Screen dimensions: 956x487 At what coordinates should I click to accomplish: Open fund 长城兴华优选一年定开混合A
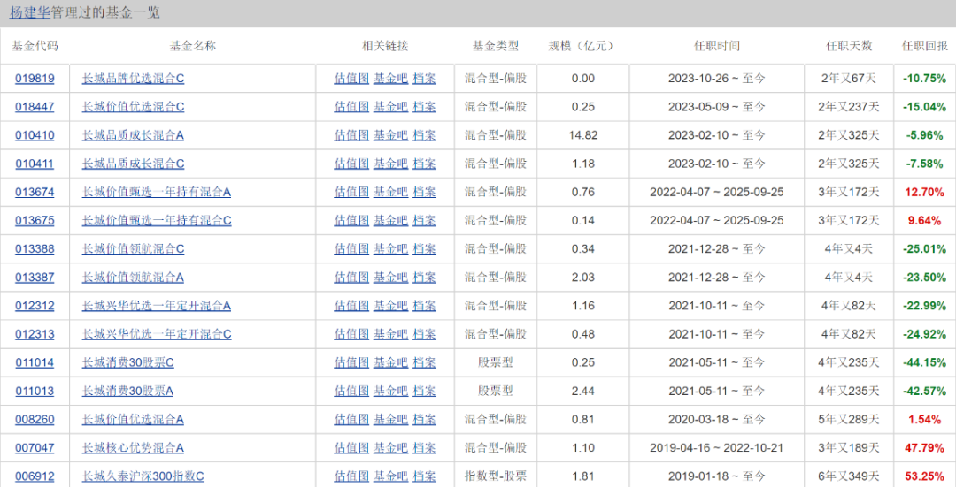[157, 306]
